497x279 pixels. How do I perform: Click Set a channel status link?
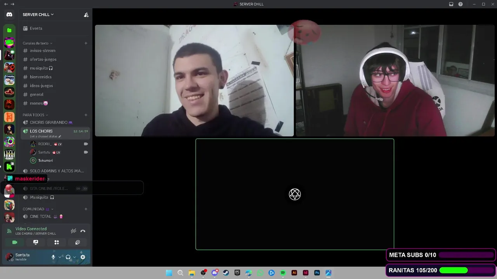[x=45, y=136]
